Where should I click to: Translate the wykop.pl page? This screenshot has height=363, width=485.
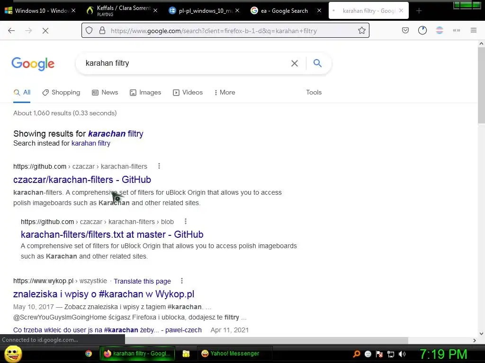[x=142, y=281]
